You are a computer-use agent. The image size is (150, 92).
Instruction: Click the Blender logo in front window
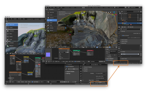click(46, 7)
